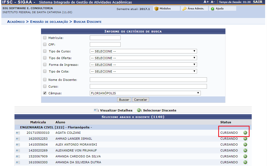
Task: Select AMANDA CARDOSO DA SILVA via green arrow
Action: (x=245, y=156)
